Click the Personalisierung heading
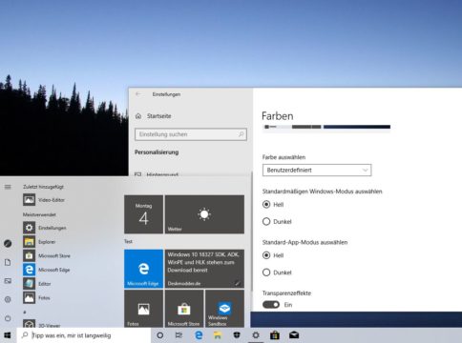The width and height of the screenshot is (462, 343). (x=157, y=152)
